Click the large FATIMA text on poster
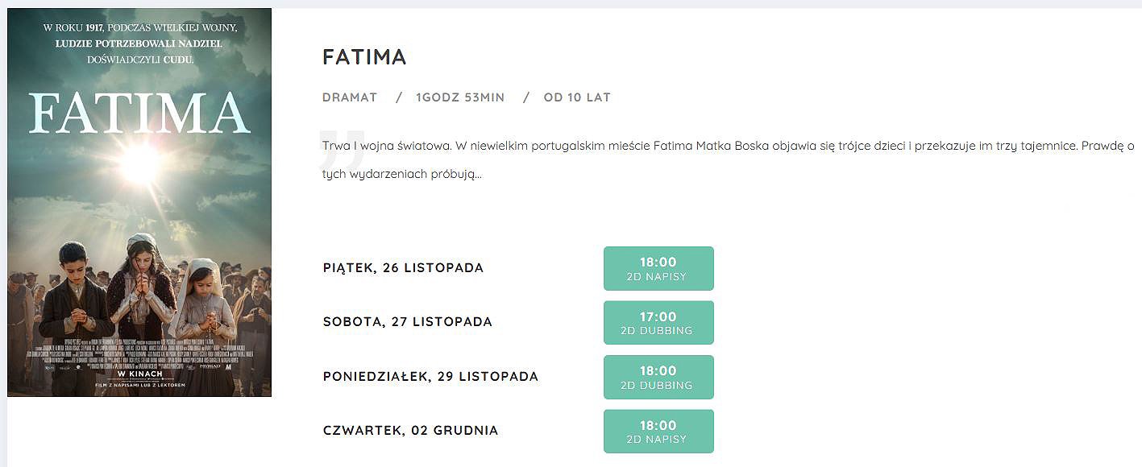Viewport: 1142px width, 467px height. pyautogui.click(x=139, y=113)
